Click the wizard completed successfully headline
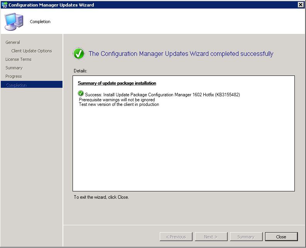Image resolution: width=306 pixels, height=248 pixels. (x=181, y=54)
